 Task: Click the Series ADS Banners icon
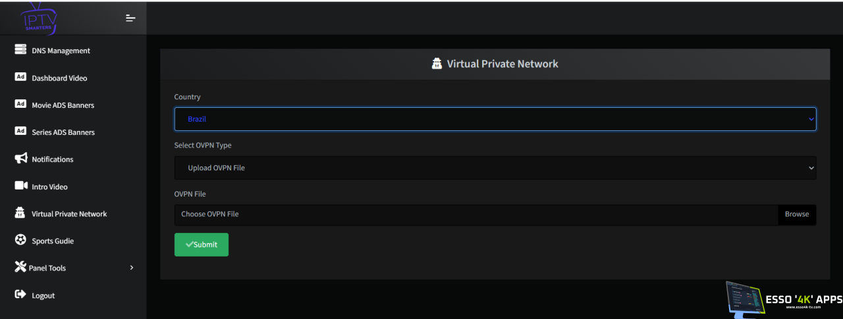pos(20,132)
